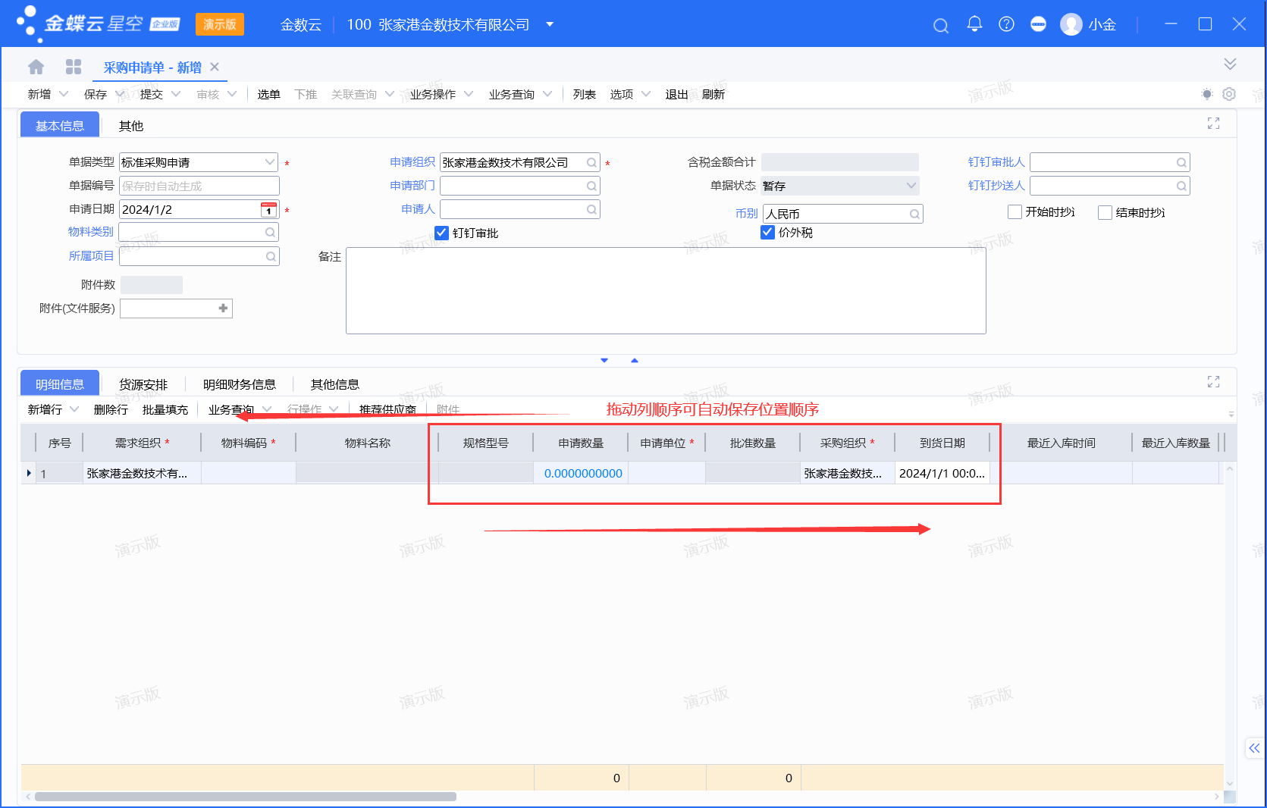
Task: Open the app grid menu icon
Action: click(74, 67)
